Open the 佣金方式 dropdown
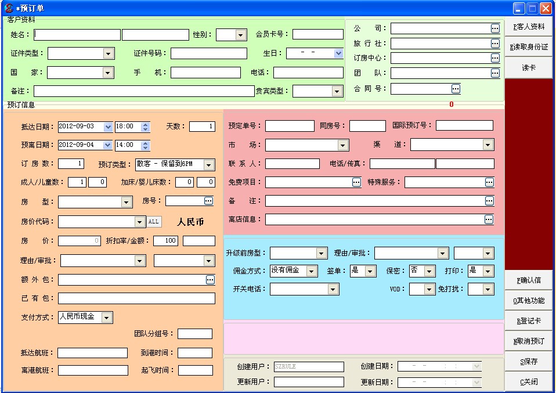 pos(312,271)
